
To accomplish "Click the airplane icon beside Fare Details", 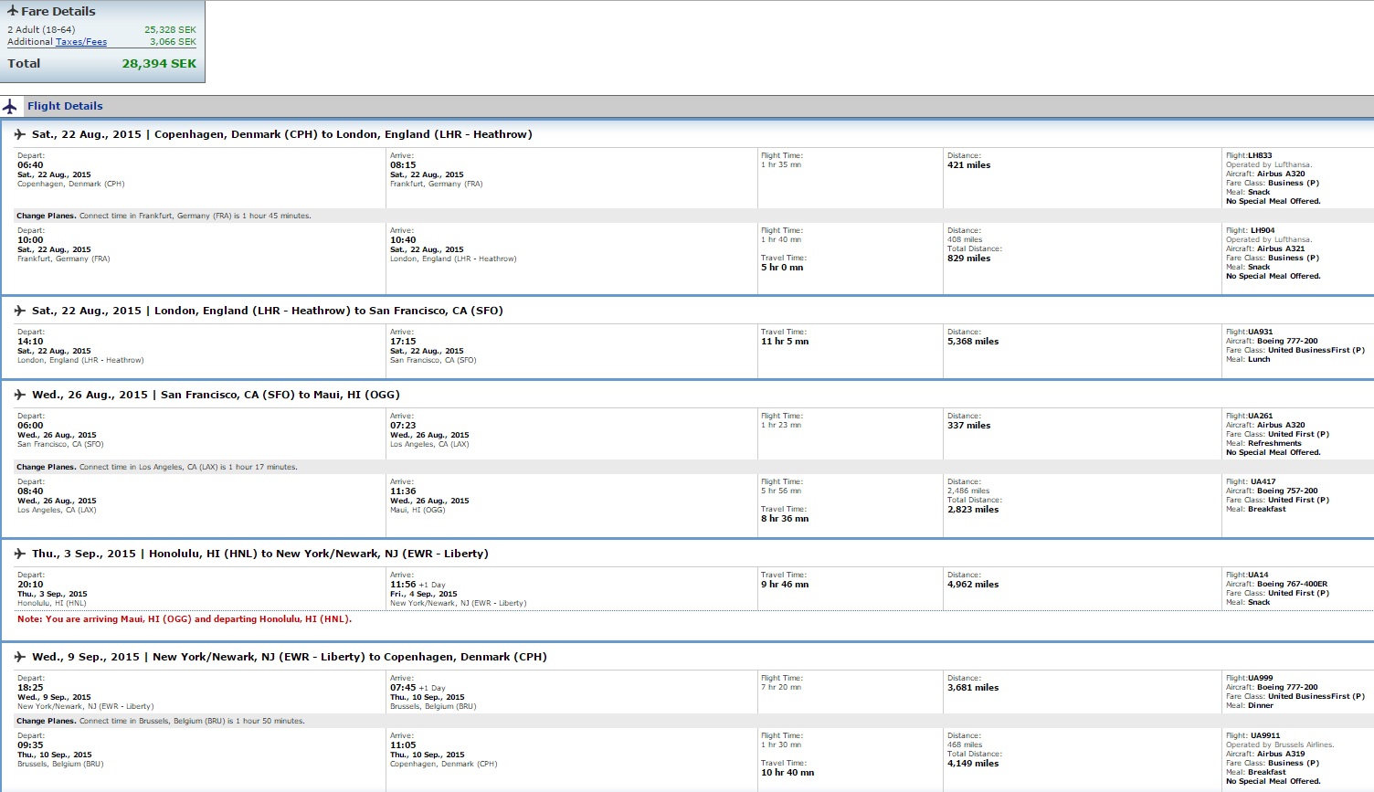I will click(13, 11).
